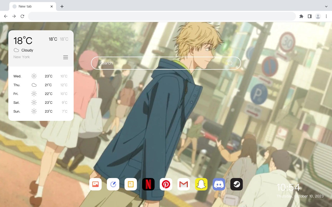Screen dimensions: 332x207
Task: Open the blue pencil edit shortcut icon
Action: point(113,184)
